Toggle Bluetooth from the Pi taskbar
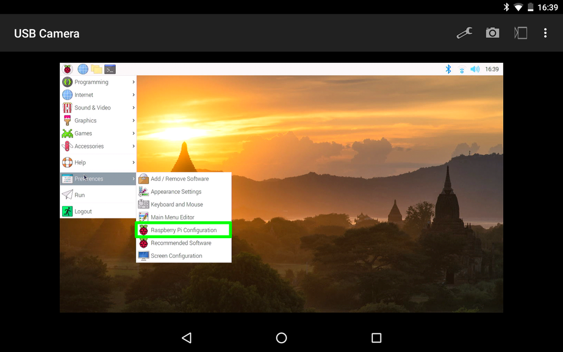Screen dimensions: 563x352 coord(448,69)
